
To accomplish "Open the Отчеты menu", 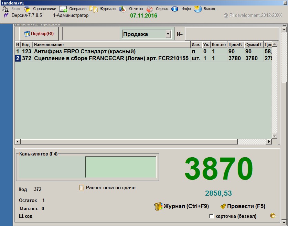I will (136, 9).
